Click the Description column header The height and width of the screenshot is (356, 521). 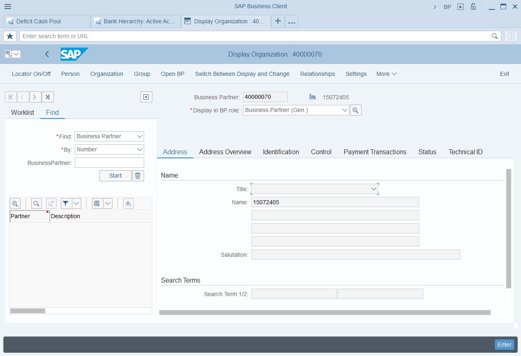[x=101, y=216]
